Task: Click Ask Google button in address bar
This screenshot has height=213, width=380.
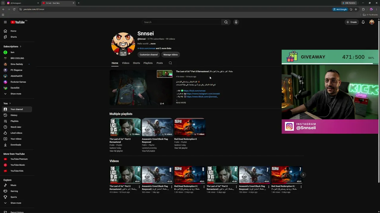Action: [x=340, y=9]
